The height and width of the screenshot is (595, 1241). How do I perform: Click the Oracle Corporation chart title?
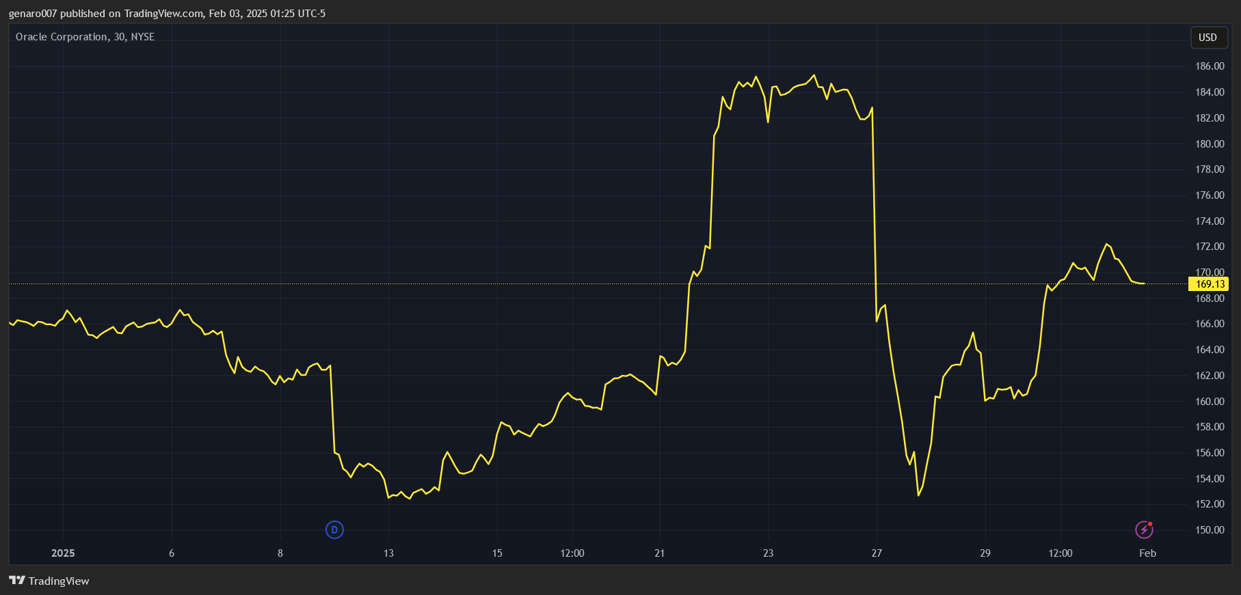(x=85, y=37)
